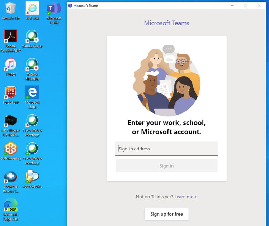Image resolution: width=269 pixels, height=226 pixels.
Task: Click the Sign-in address field
Action: click(166, 149)
